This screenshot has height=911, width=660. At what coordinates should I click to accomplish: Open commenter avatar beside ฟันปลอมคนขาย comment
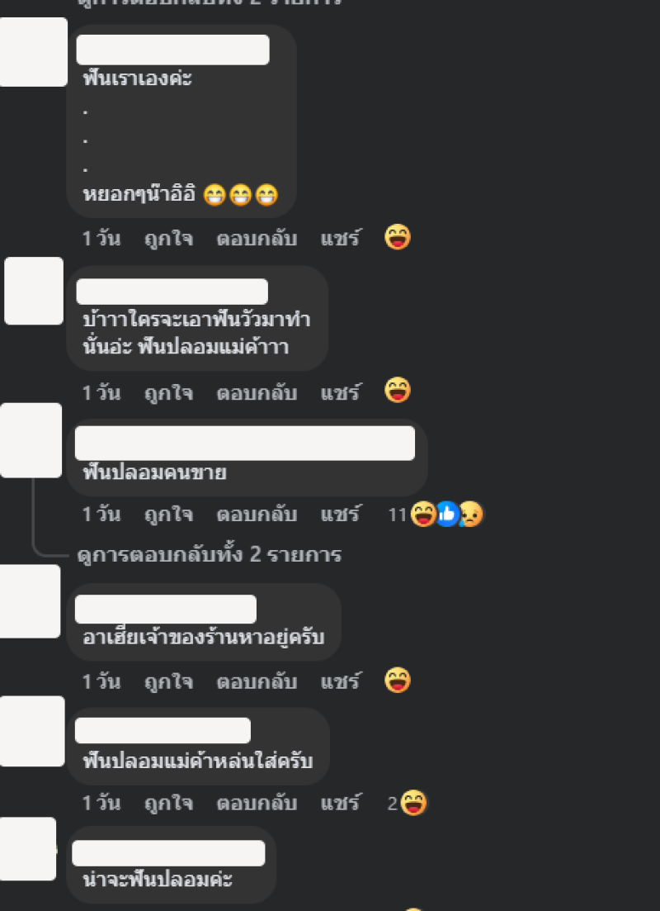[31, 440]
